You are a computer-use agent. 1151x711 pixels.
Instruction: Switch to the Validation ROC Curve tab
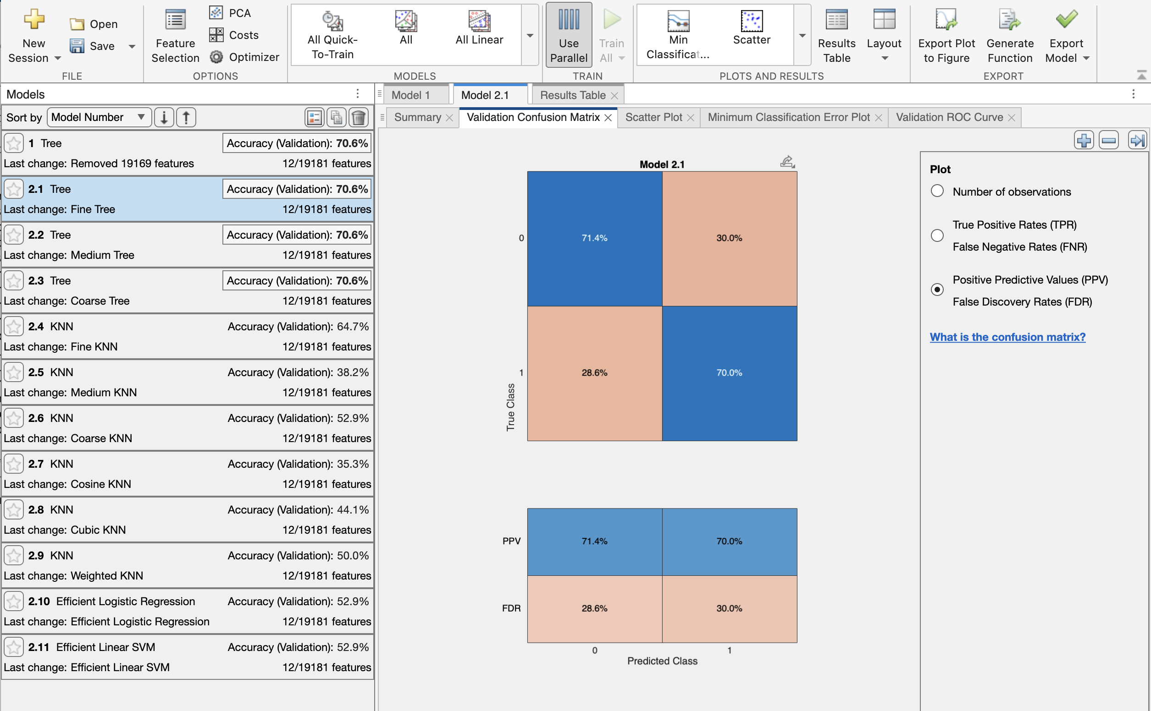coord(949,117)
